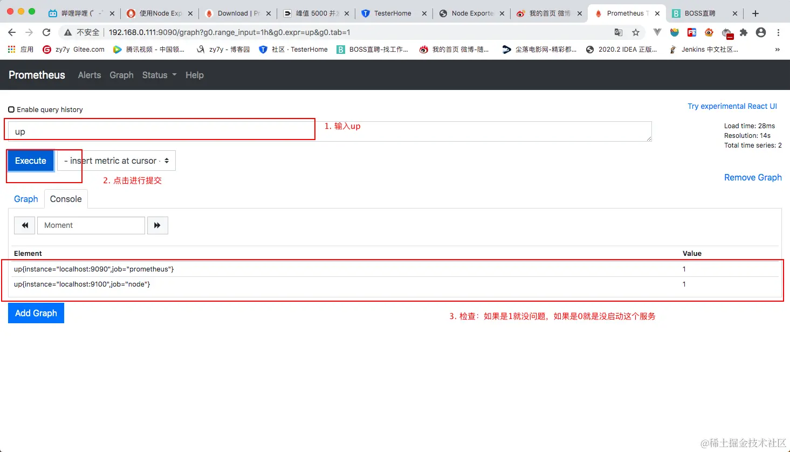Image resolution: width=790 pixels, height=452 pixels.
Task: Open the Apps bookmark grid icon
Action: (x=11, y=49)
